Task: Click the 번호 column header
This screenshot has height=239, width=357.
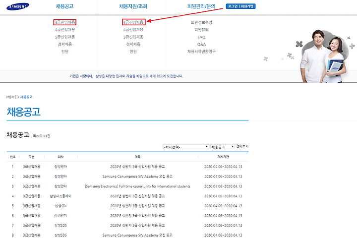Action: (x=13, y=157)
